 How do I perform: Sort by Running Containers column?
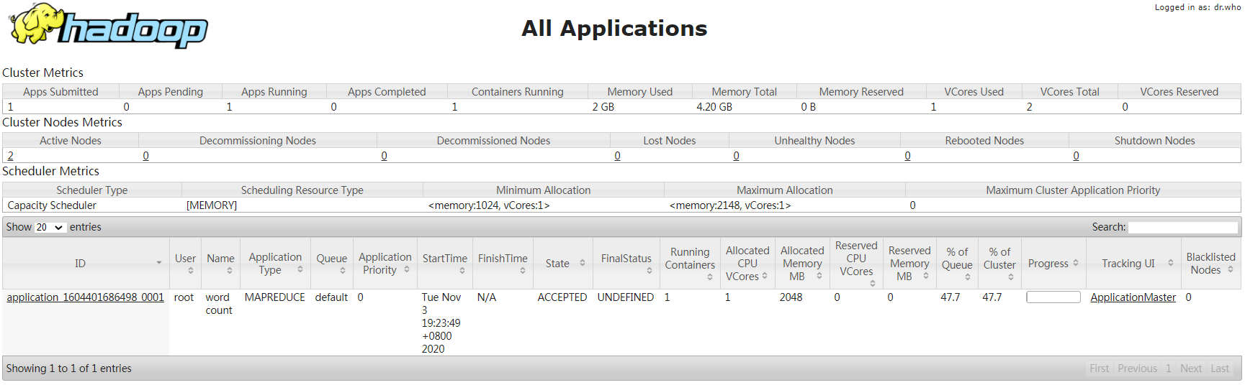pyautogui.click(x=690, y=264)
